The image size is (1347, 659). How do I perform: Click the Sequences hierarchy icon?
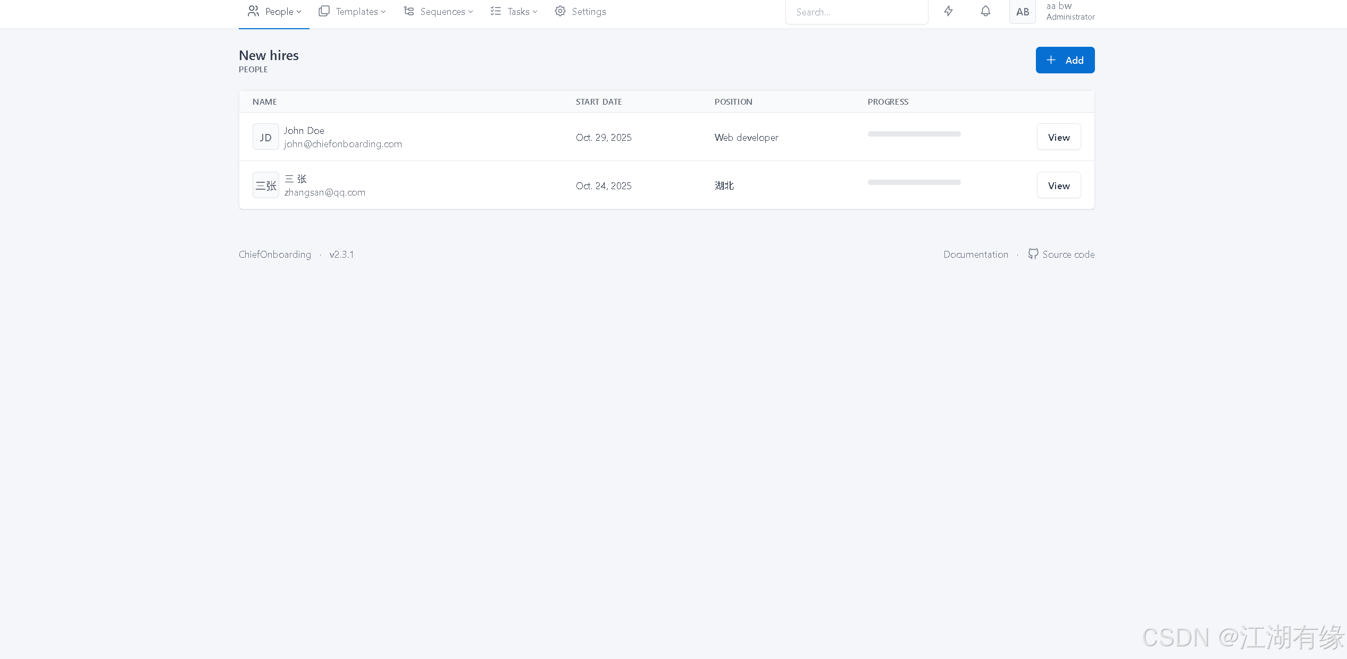[x=408, y=11]
